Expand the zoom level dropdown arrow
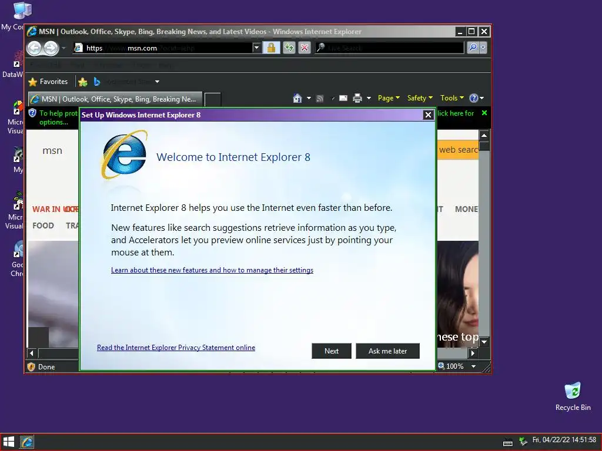The height and width of the screenshot is (451, 602). pyautogui.click(x=473, y=366)
